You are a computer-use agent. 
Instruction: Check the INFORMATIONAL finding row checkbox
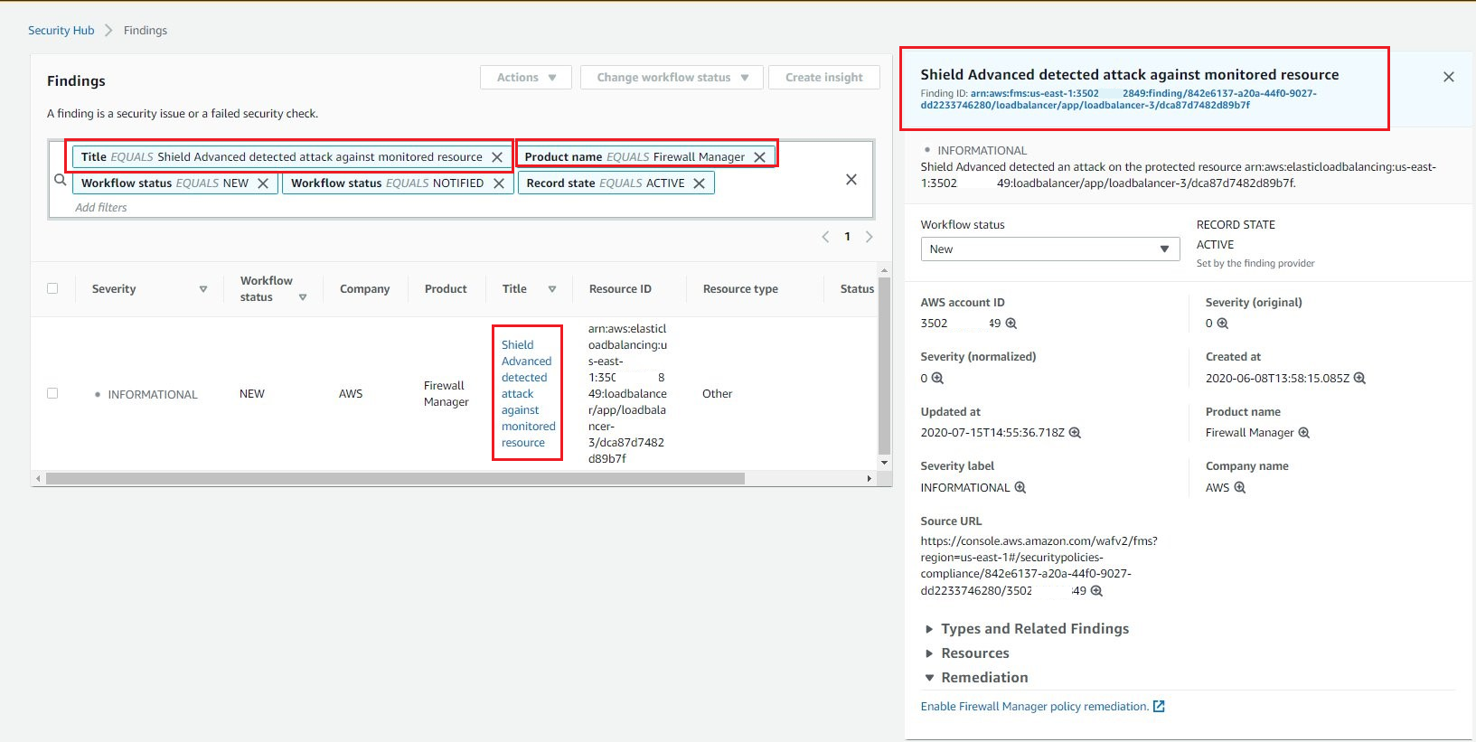[52, 393]
